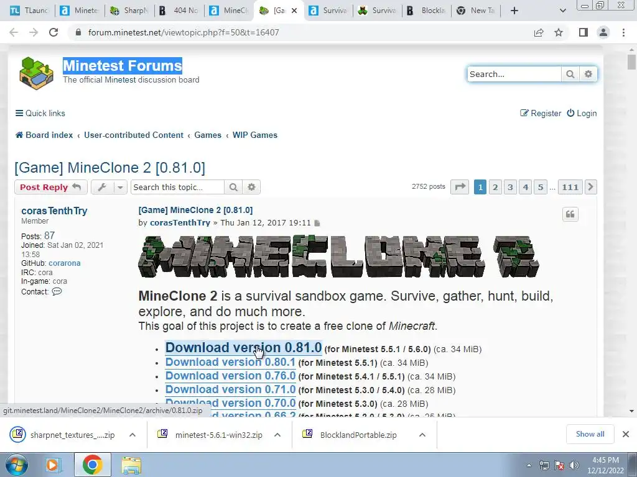Image resolution: width=637 pixels, height=477 pixels.
Task: Go to page 4 of the topic
Action: pyautogui.click(x=525, y=187)
